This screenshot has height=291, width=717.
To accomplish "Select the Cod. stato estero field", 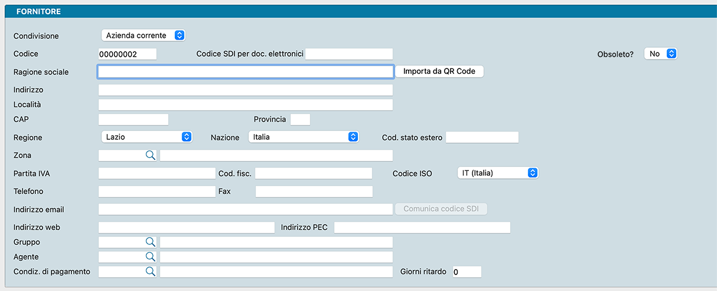I will pos(481,138).
